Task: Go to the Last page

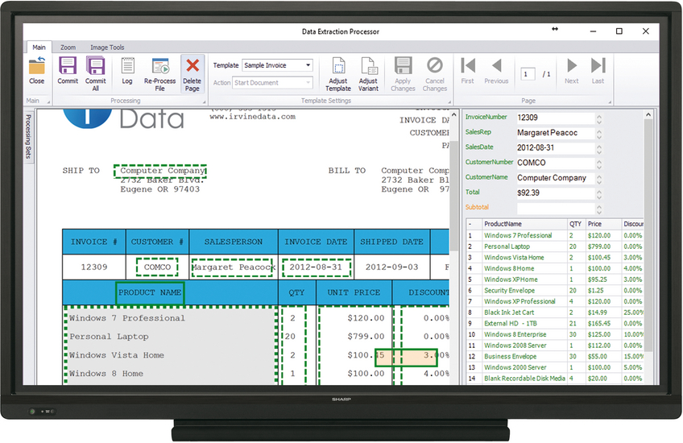Action: point(598,66)
